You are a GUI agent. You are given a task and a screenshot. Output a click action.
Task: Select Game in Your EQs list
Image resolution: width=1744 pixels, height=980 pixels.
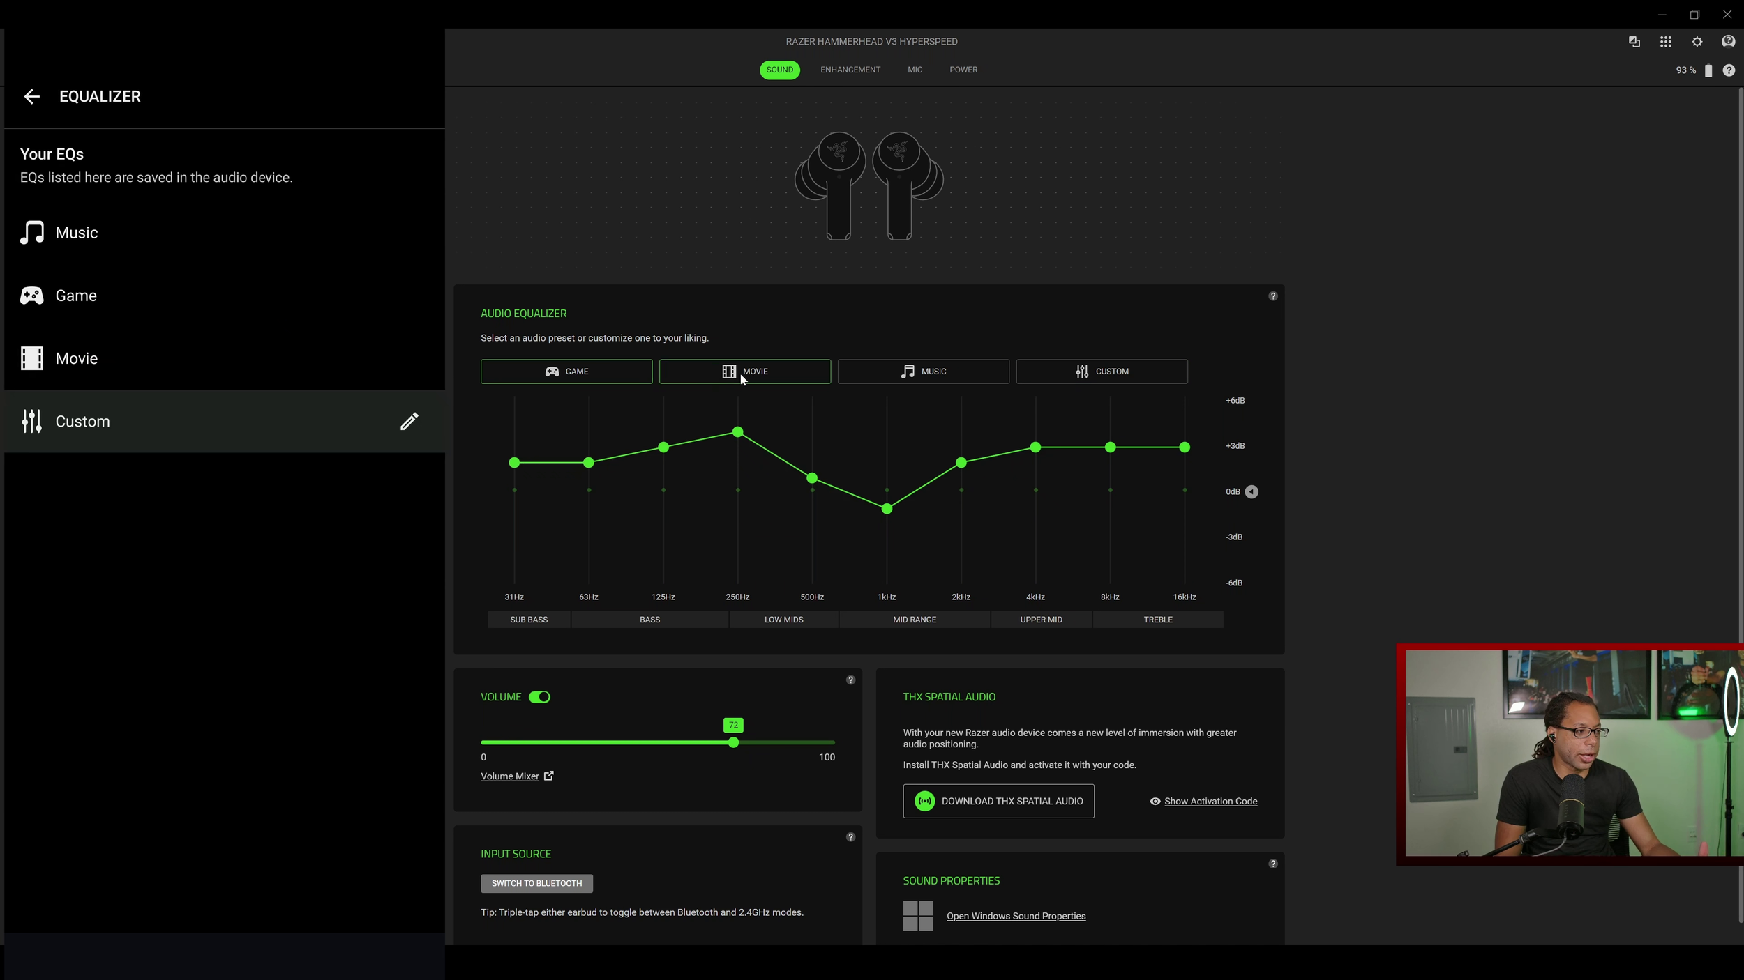tap(225, 296)
